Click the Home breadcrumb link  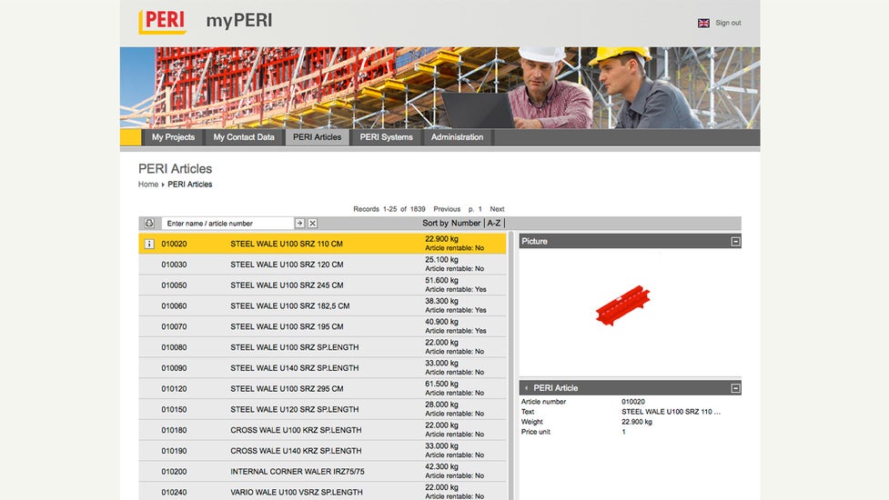pyautogui.click(x=148, y=185)
